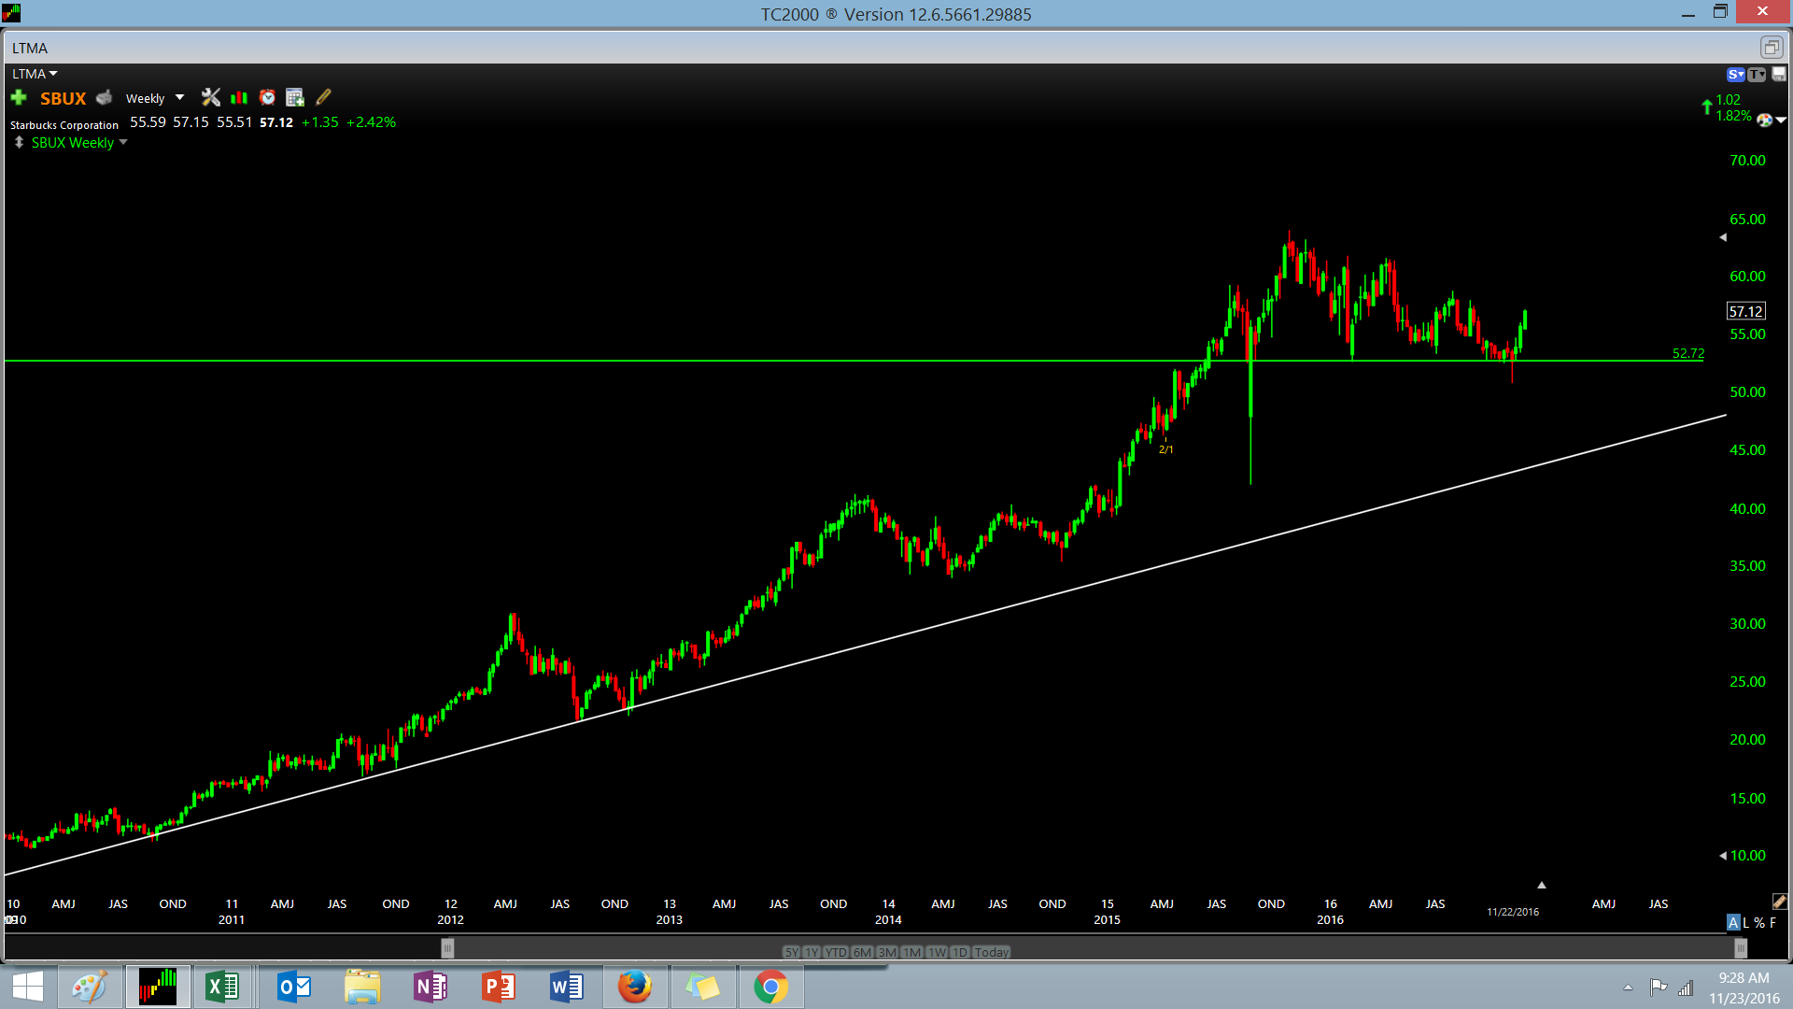Zoom chart to 1Y range
Viewport: 1793px width, 1009px height.
point(812,952)
